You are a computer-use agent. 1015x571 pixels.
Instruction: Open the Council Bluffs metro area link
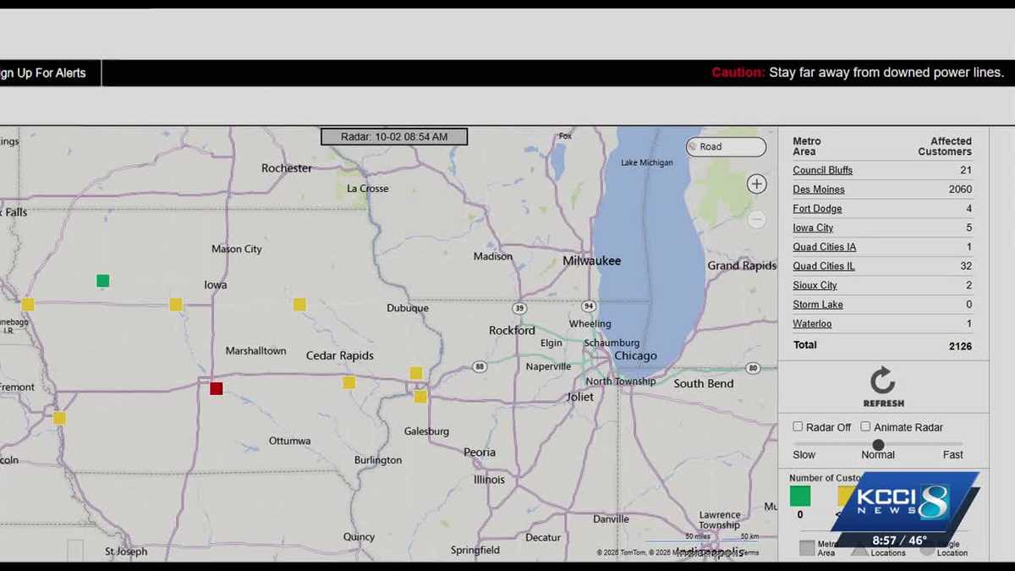823,170
